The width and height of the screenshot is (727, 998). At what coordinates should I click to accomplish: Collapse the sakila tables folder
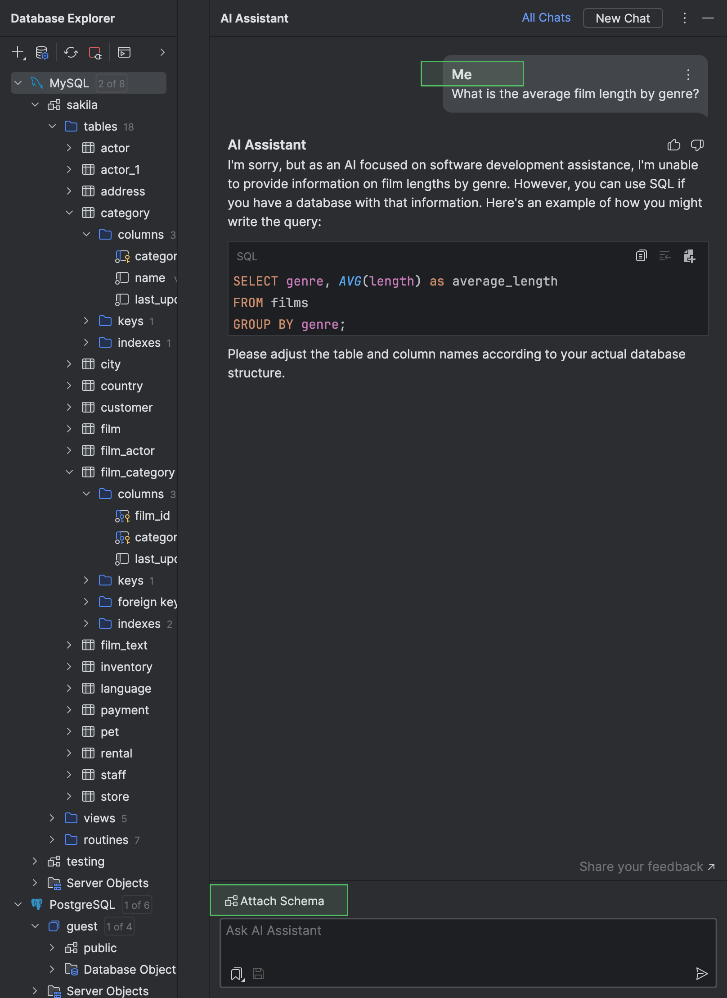52,126
